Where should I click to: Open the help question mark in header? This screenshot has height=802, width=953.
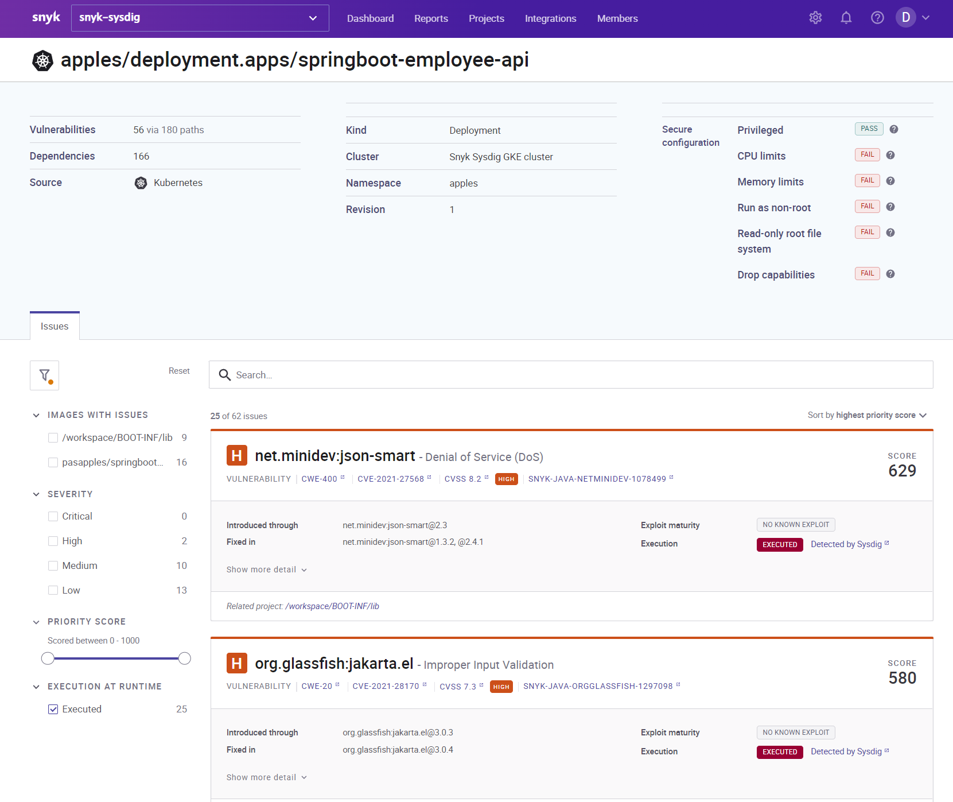(x=877, y=18)
